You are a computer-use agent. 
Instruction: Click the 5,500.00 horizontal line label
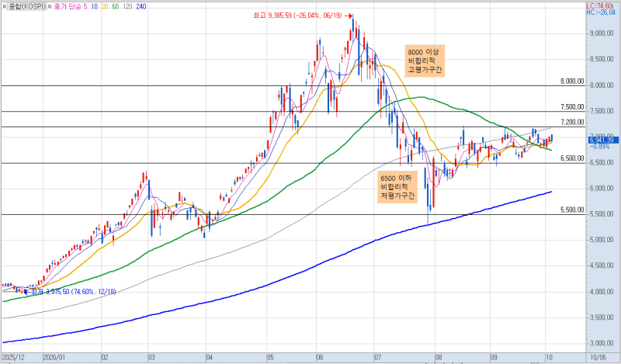[x=572, y=210]
